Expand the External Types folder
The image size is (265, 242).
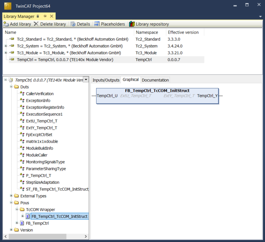[11, 196]
